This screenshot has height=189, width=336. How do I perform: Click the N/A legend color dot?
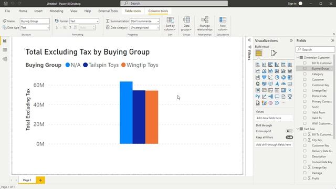pos(68,65)
